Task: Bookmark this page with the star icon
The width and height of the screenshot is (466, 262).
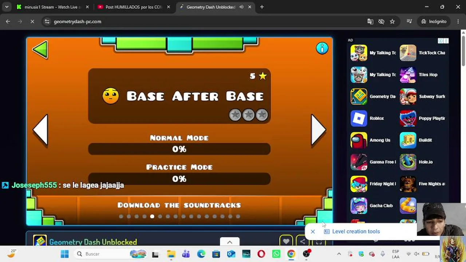Action: pos(392,21)
